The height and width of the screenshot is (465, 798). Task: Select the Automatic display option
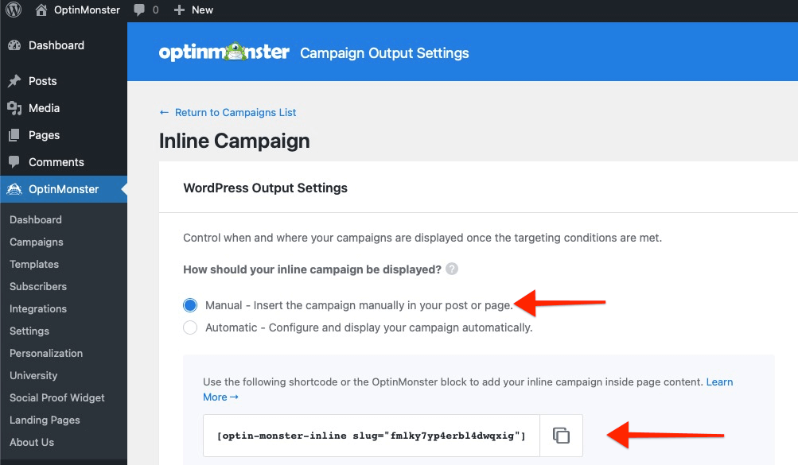coord(189,327)
